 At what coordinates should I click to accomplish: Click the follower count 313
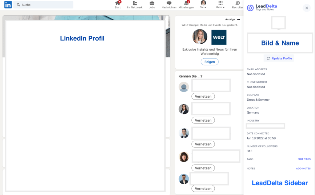pyautogui.click(x=249, y=151)
